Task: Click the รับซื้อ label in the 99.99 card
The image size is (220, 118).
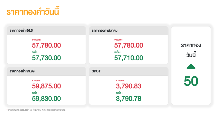Action: [x=35, y=93]
